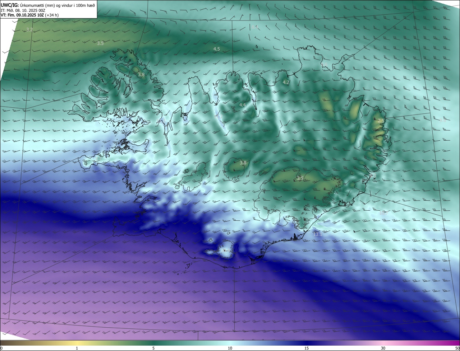Click the 1 tick on the color scale

[x=77, y=348]
